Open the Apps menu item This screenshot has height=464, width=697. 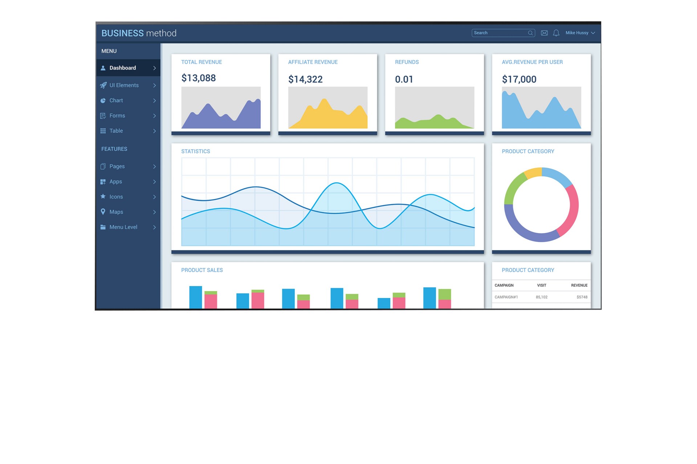128,182
